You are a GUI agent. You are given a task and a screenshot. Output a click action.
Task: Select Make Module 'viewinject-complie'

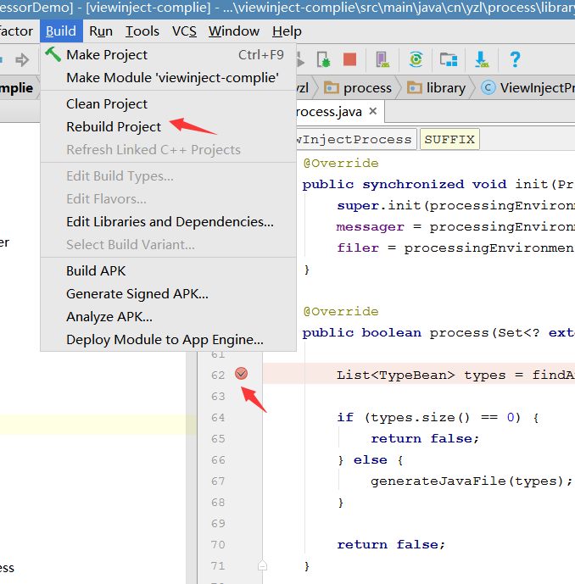click(168, 77)
